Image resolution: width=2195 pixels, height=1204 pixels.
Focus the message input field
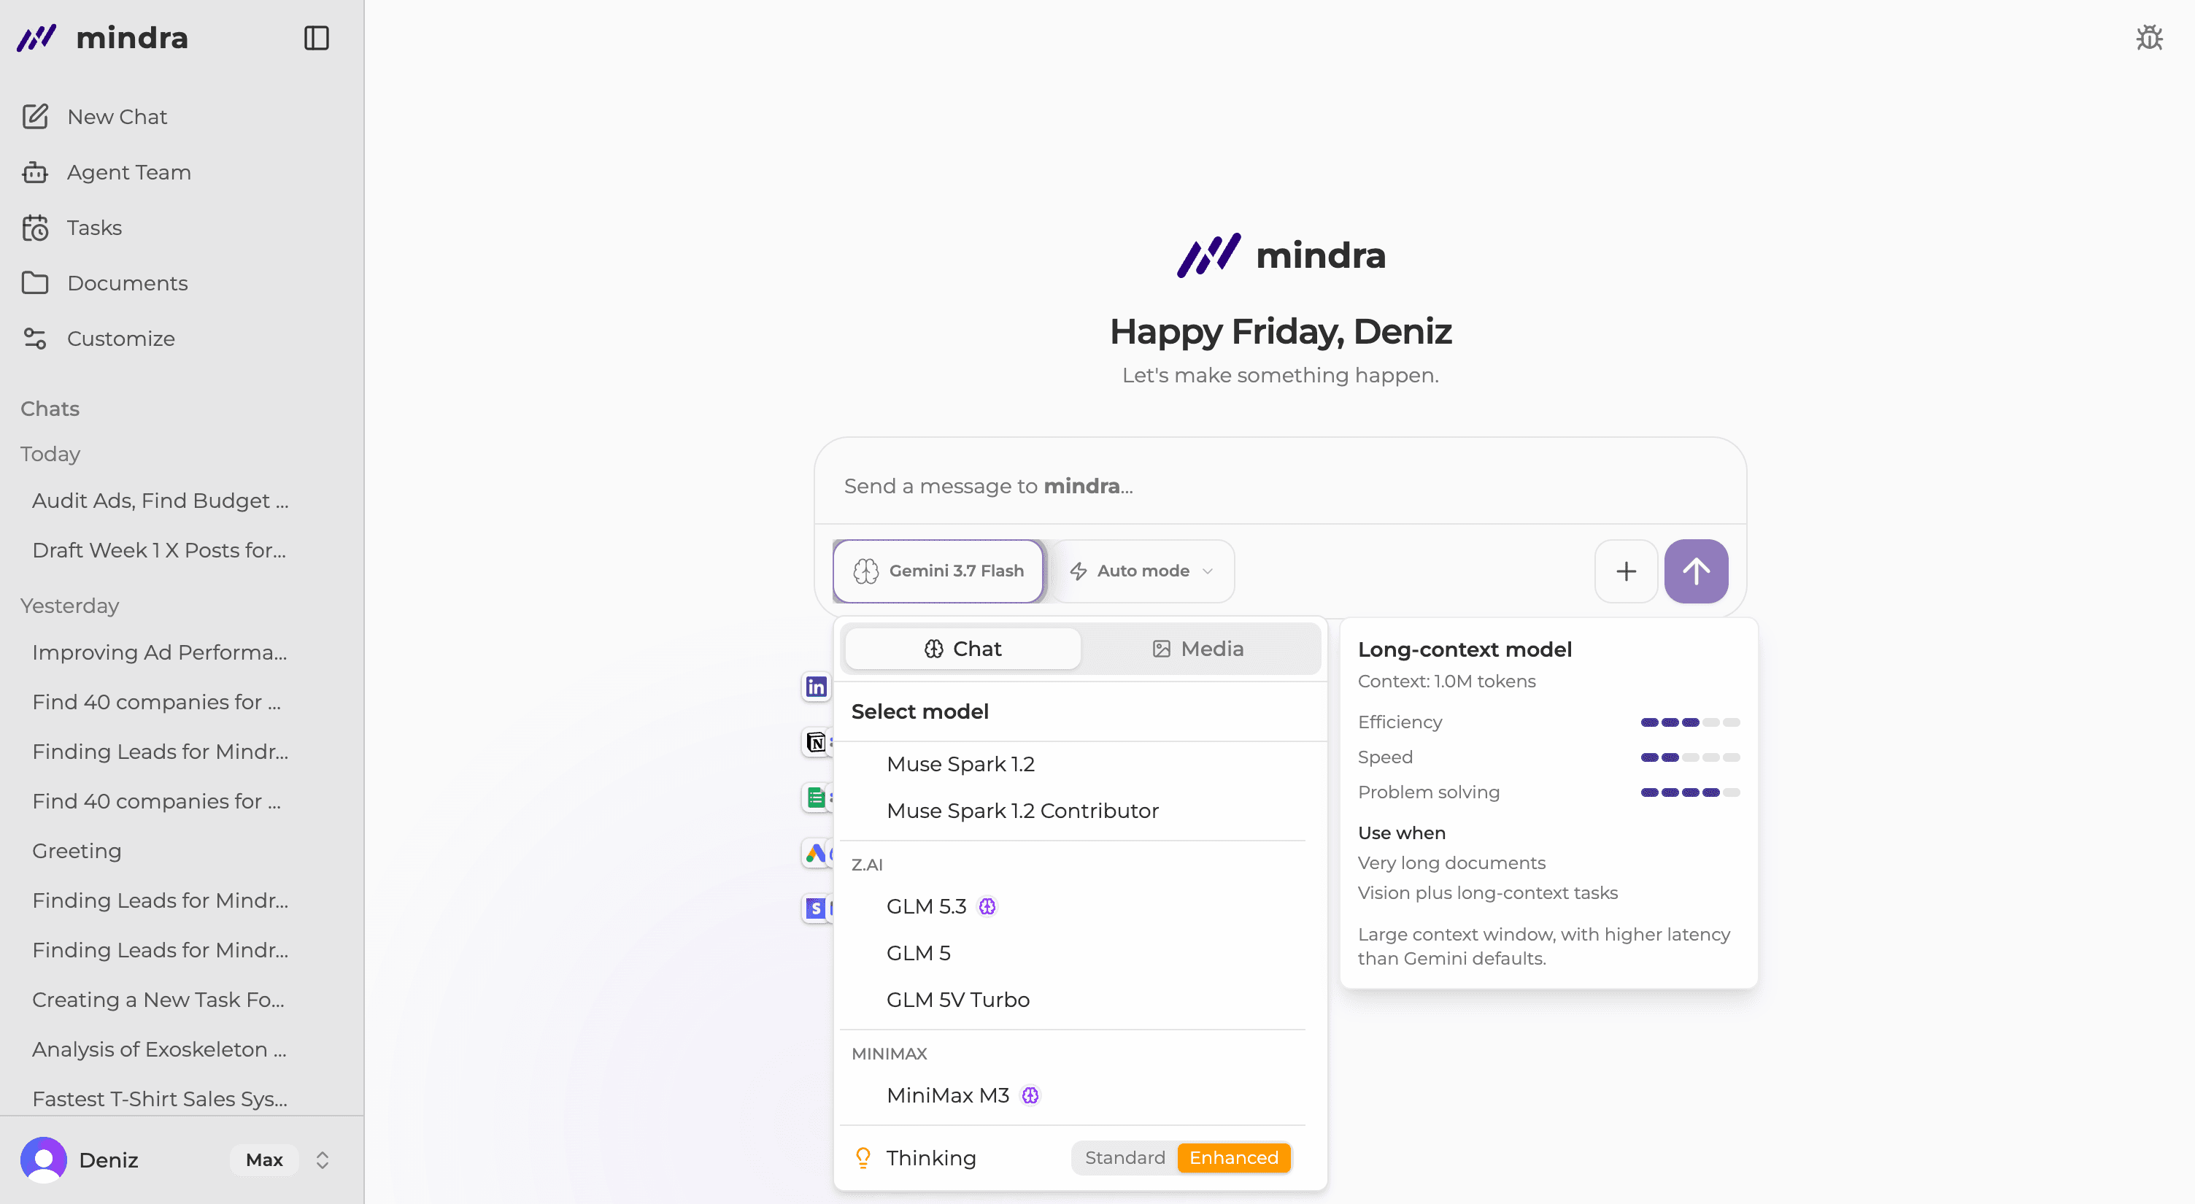(1280, 486)
